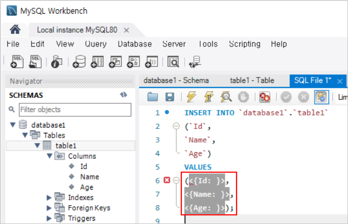Click the statement marker dot on line 1

click(x=167, y=112)
